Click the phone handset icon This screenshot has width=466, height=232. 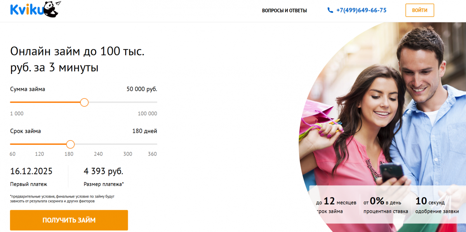pos(330,10)
